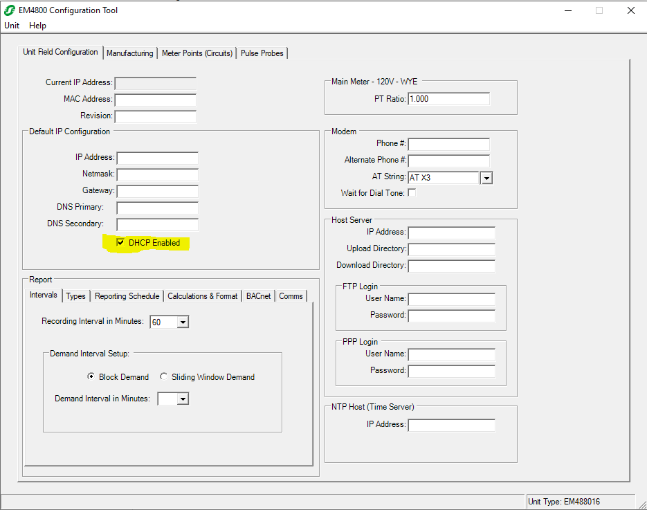Image resolution: width=647 pixels, height=510 pixels.
Task: Click the Download Directory field
Action: pos(451,266)
